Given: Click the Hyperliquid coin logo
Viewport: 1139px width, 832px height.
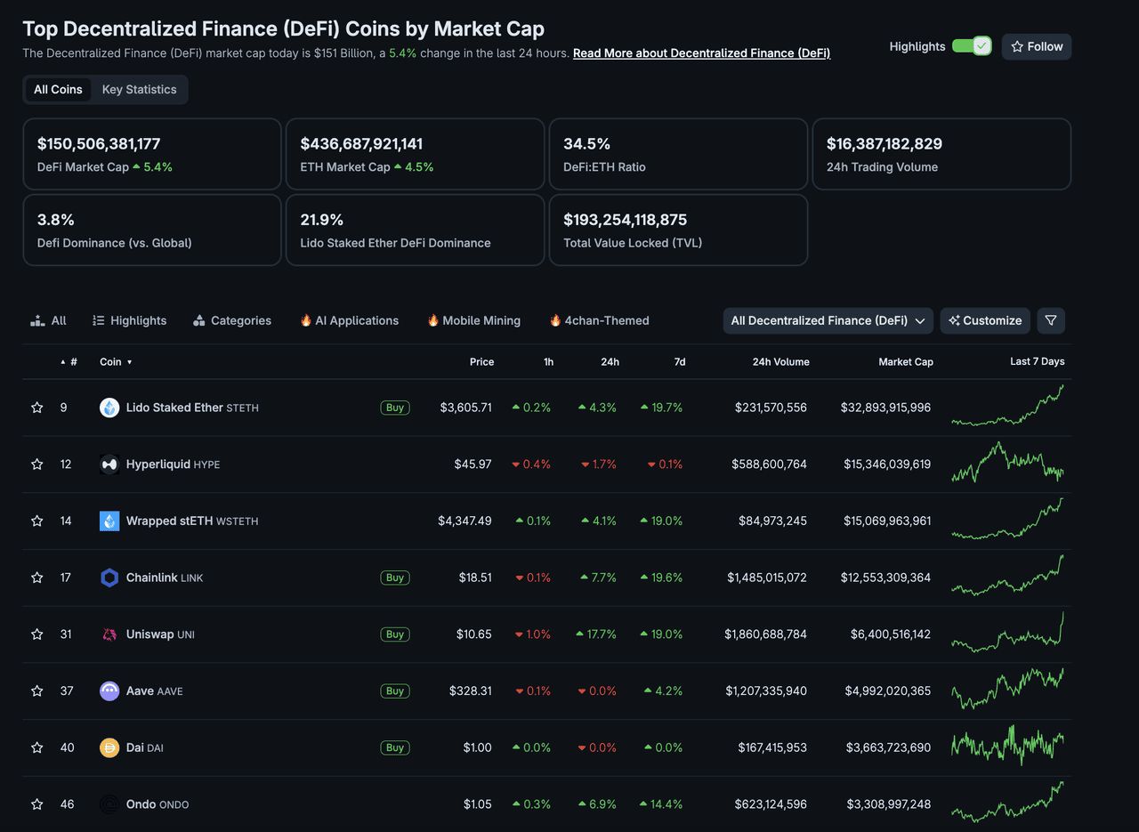Looking at the screenshot, I should pos(109,464).
